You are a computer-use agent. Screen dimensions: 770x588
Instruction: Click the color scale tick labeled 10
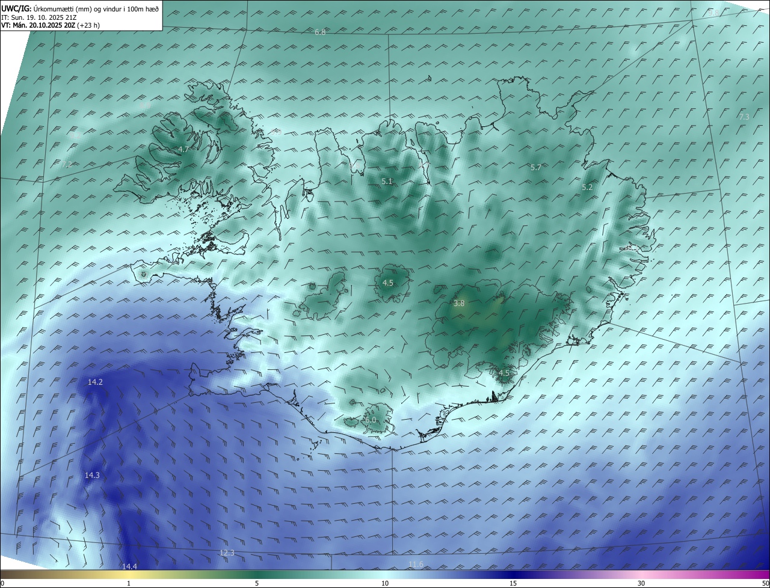[x=385, y=583]
